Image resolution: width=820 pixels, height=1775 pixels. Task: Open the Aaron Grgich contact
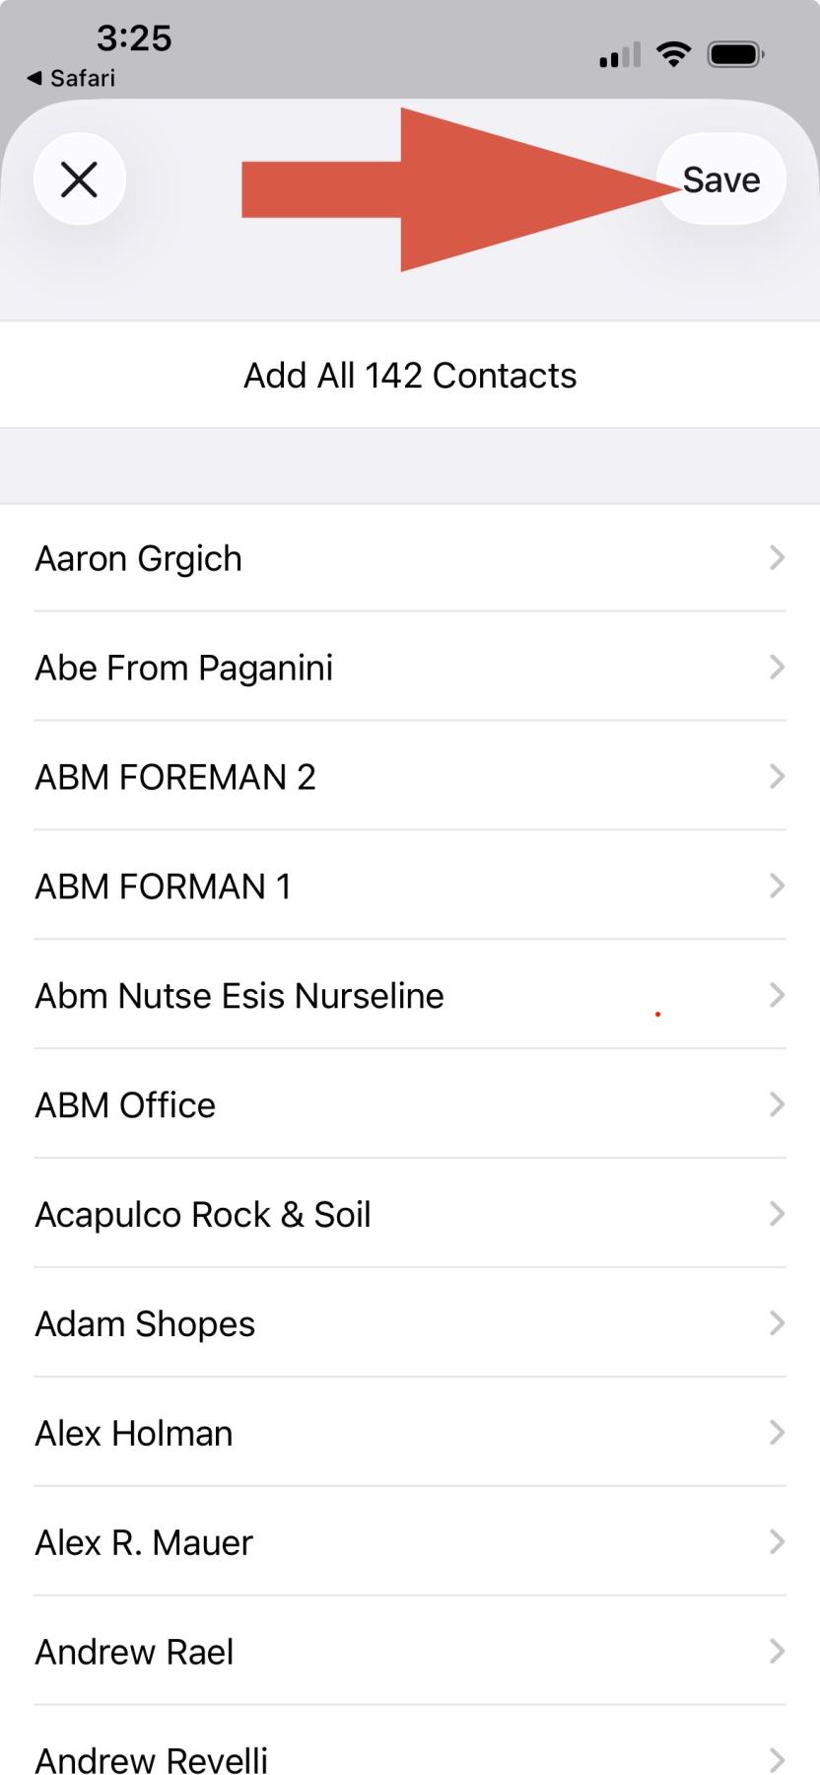pos(138,559)
